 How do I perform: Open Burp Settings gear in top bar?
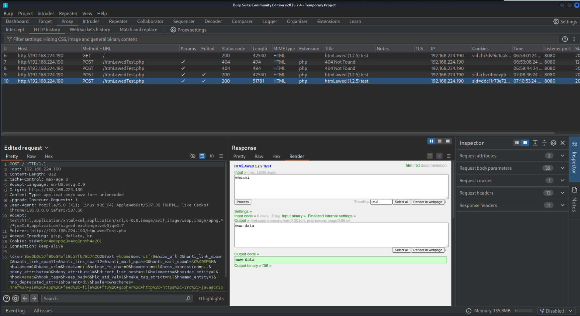coord(556,22)
